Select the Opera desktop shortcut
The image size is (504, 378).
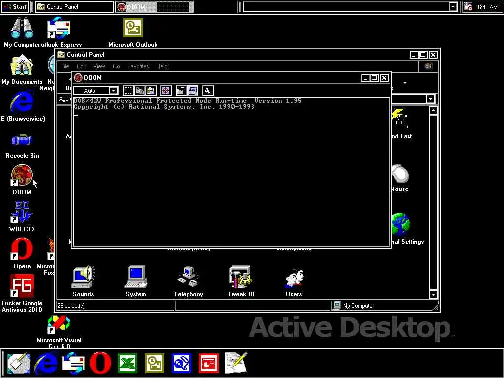(x=22, y=253)
